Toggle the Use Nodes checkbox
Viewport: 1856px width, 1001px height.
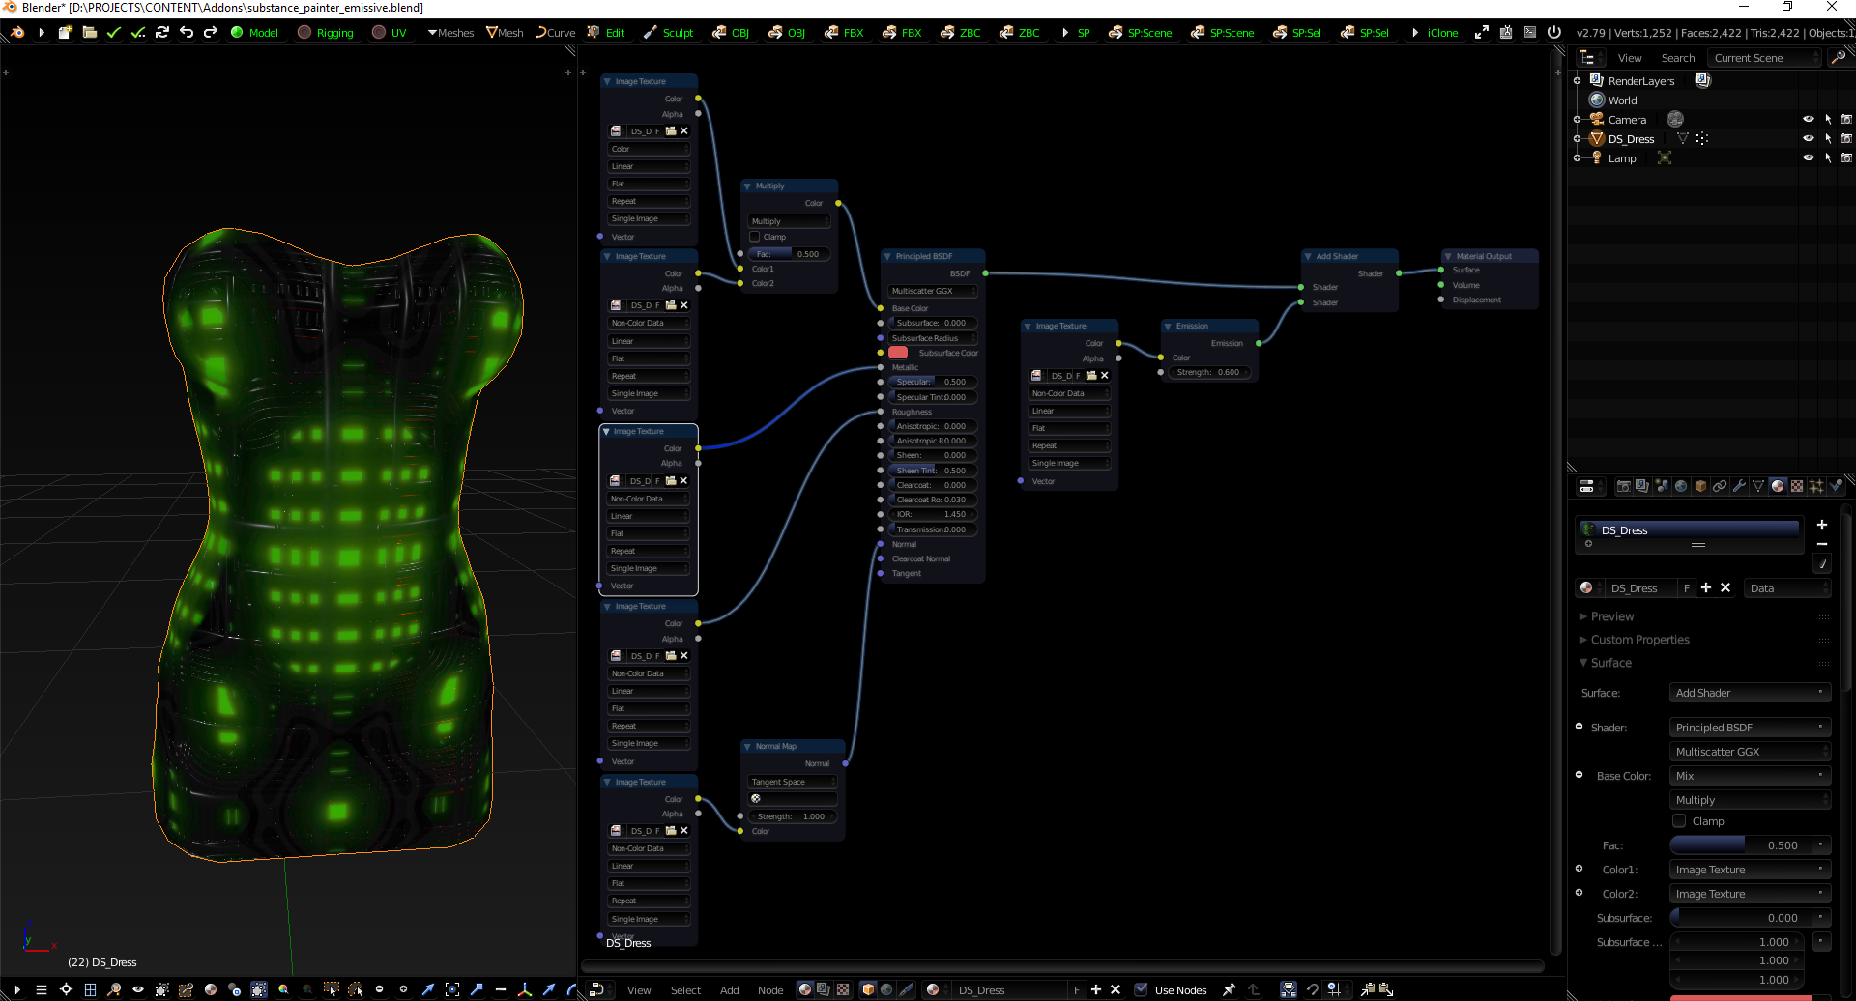[1142, 989]
